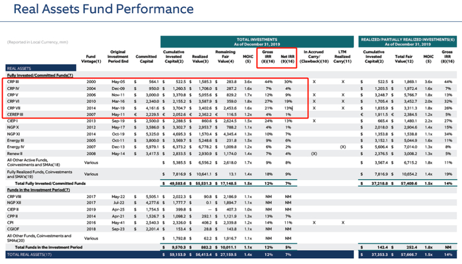
Task: Click the Real Assets Fund Performance title
Action: 104,9
